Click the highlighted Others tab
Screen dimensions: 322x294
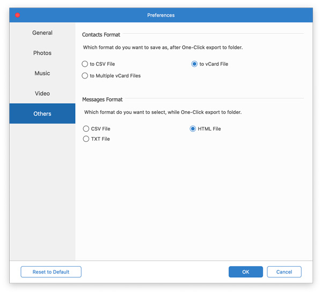[42, 114]
